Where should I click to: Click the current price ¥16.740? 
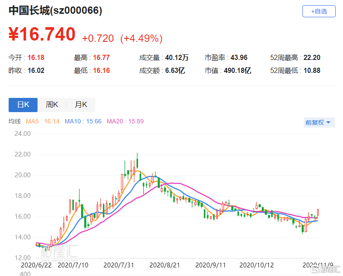pos(42,34)
